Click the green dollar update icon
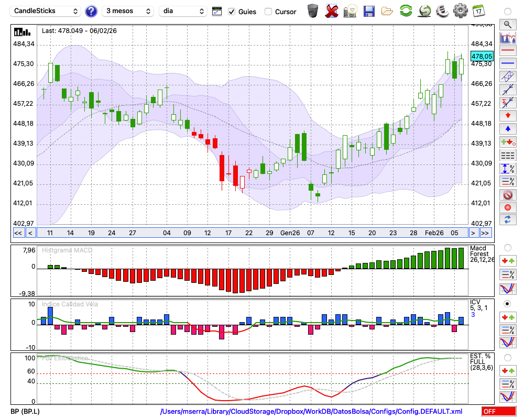 click(x=425, y=10)
